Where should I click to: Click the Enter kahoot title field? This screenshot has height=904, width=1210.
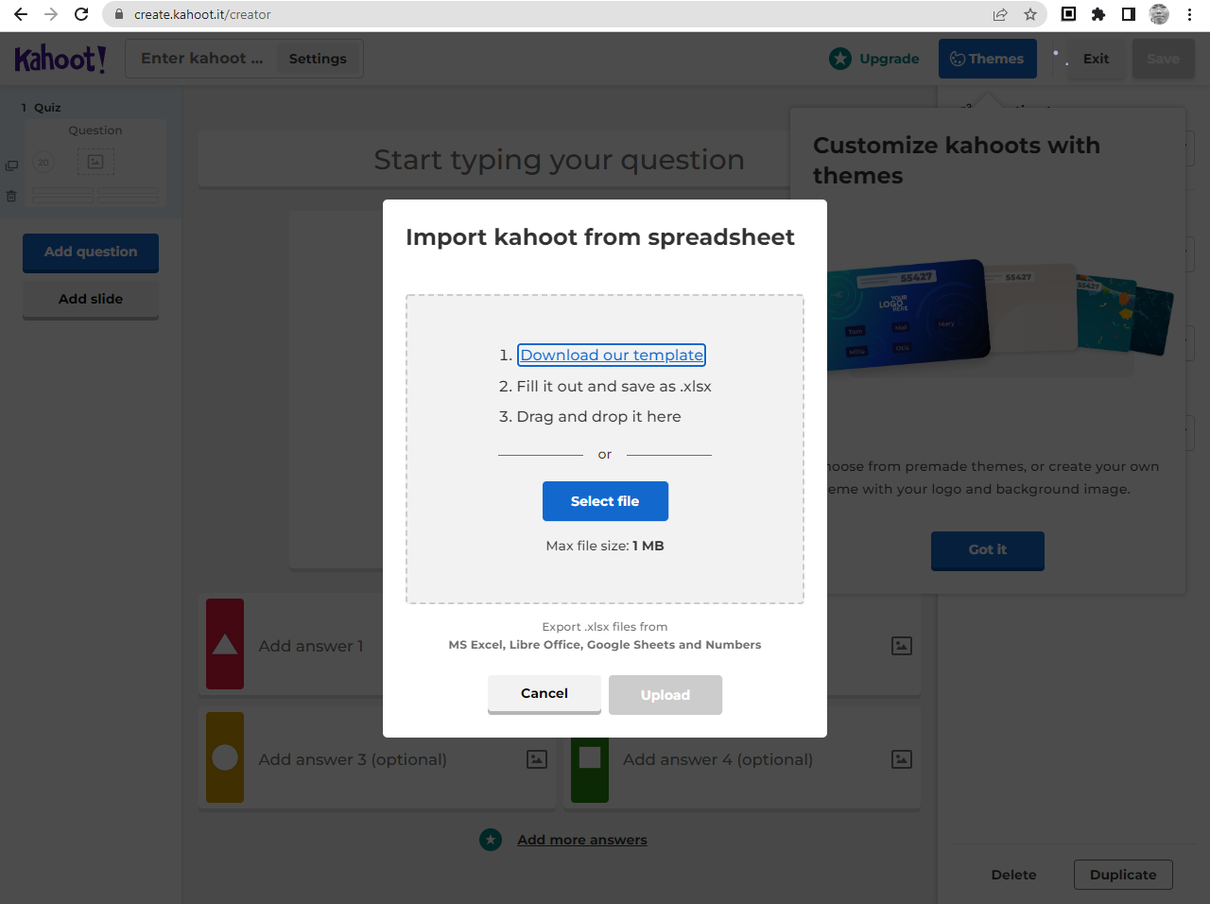202,59
